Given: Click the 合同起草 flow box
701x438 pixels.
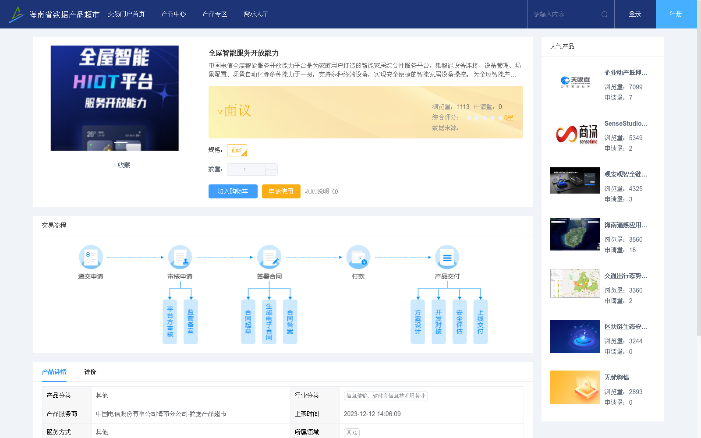Looking at the screenshot, I should [x=248, y=322].
